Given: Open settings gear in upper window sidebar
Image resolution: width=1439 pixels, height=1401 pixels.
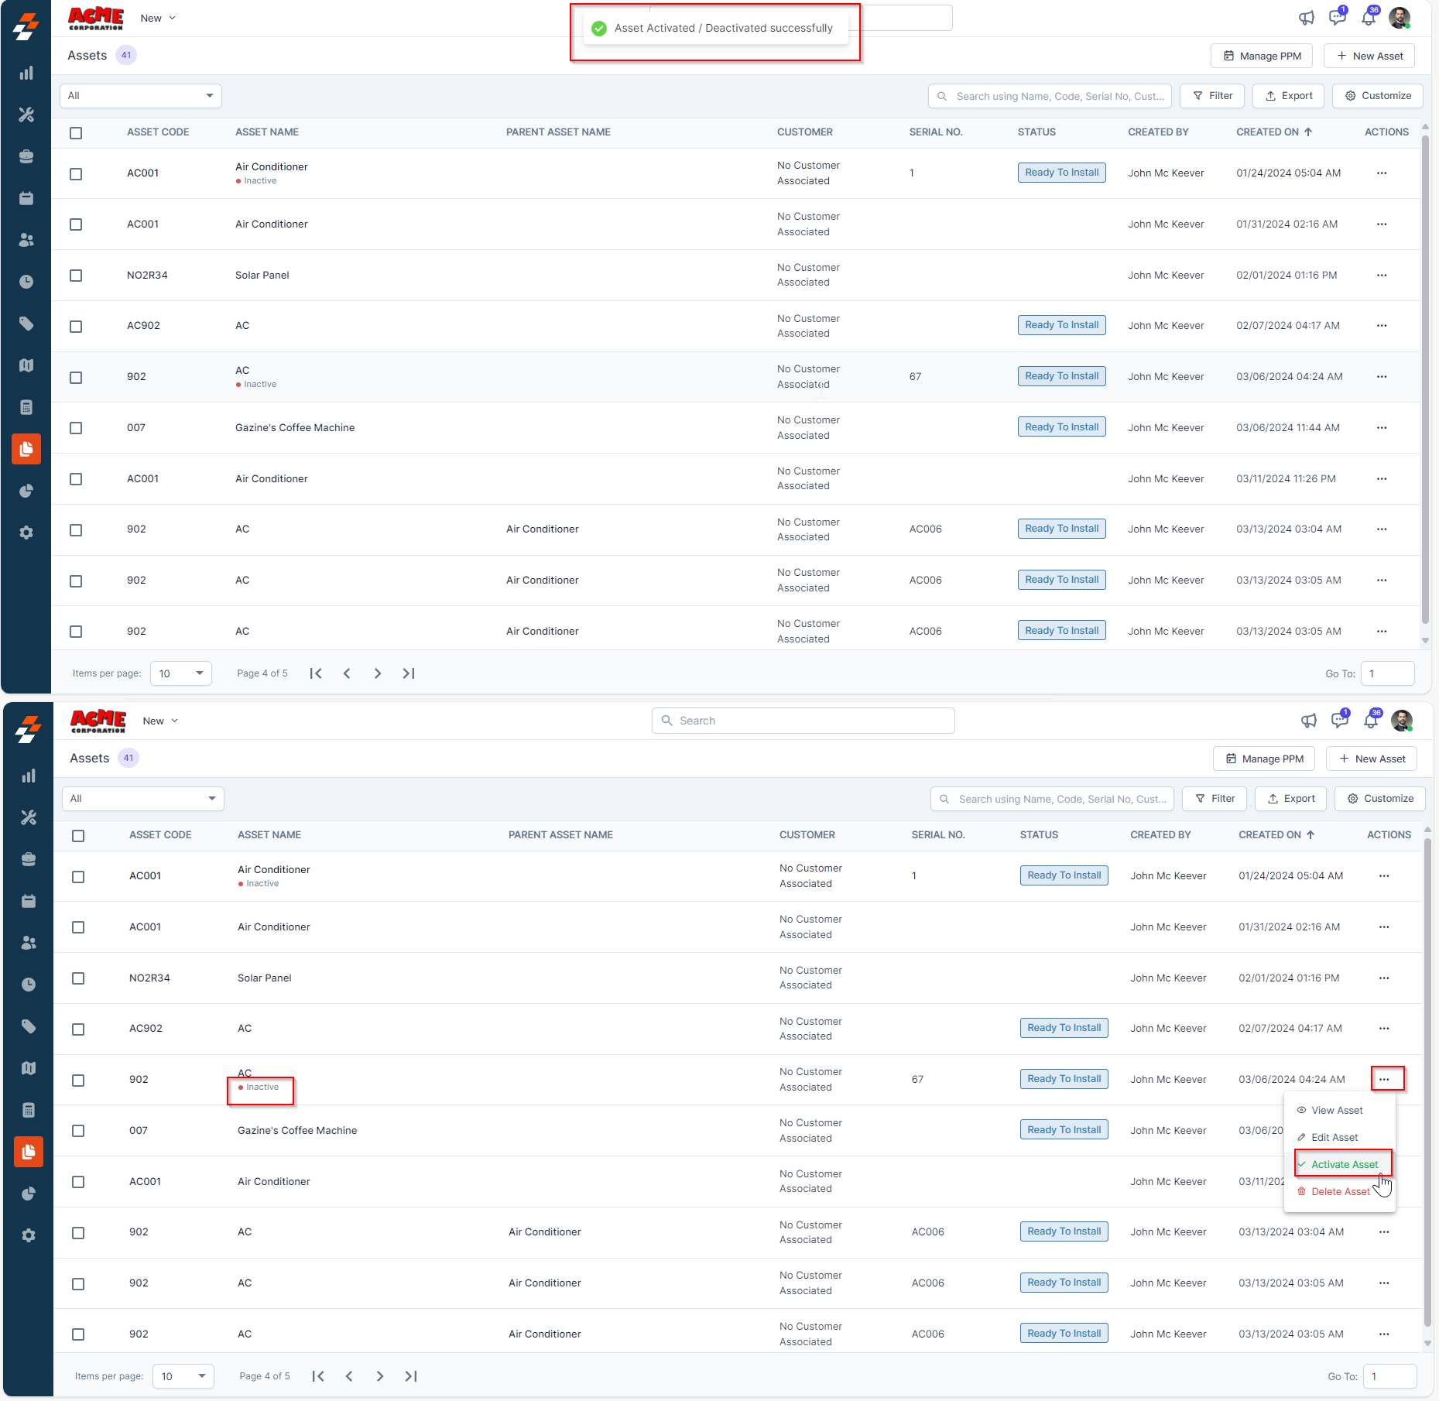Looking at the screenshot, I should [26, 533].
